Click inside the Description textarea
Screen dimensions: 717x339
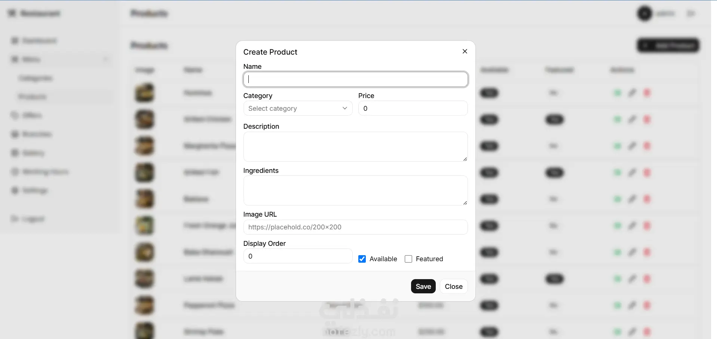click(x=355, y=147)
